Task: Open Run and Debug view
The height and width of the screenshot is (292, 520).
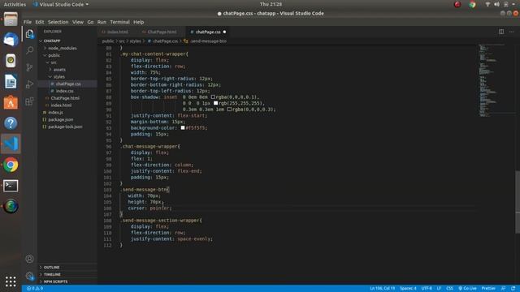Action: coord(29,84)
